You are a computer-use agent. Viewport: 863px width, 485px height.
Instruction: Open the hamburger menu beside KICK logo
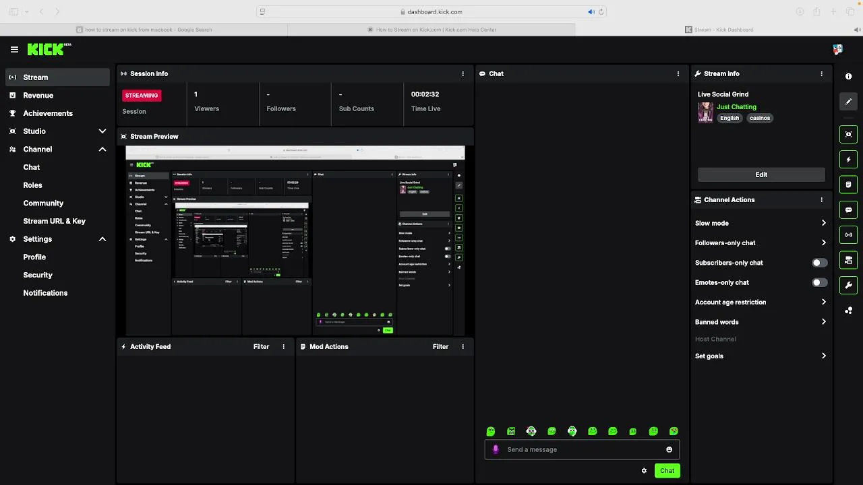[14, 49]
